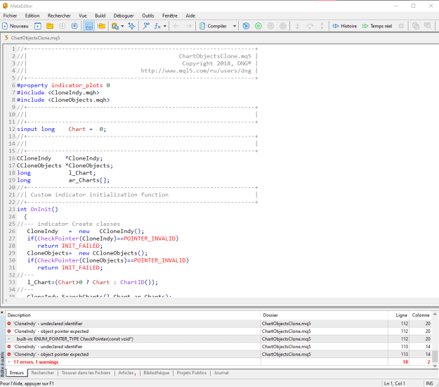
Task: Click the Compiler button
Action: click(x=213, y=26)
